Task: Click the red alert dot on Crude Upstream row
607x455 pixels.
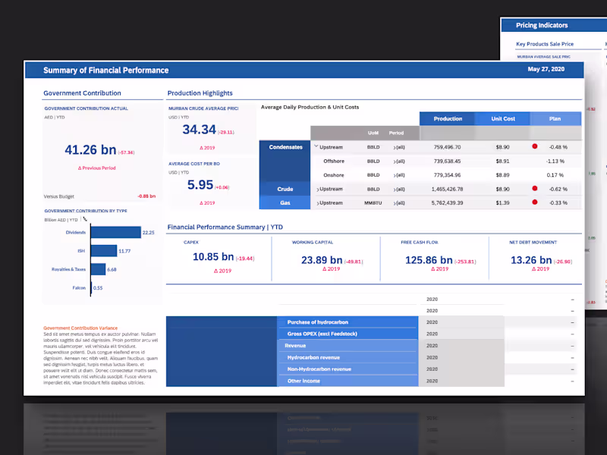Action: [x=534, y=188]
